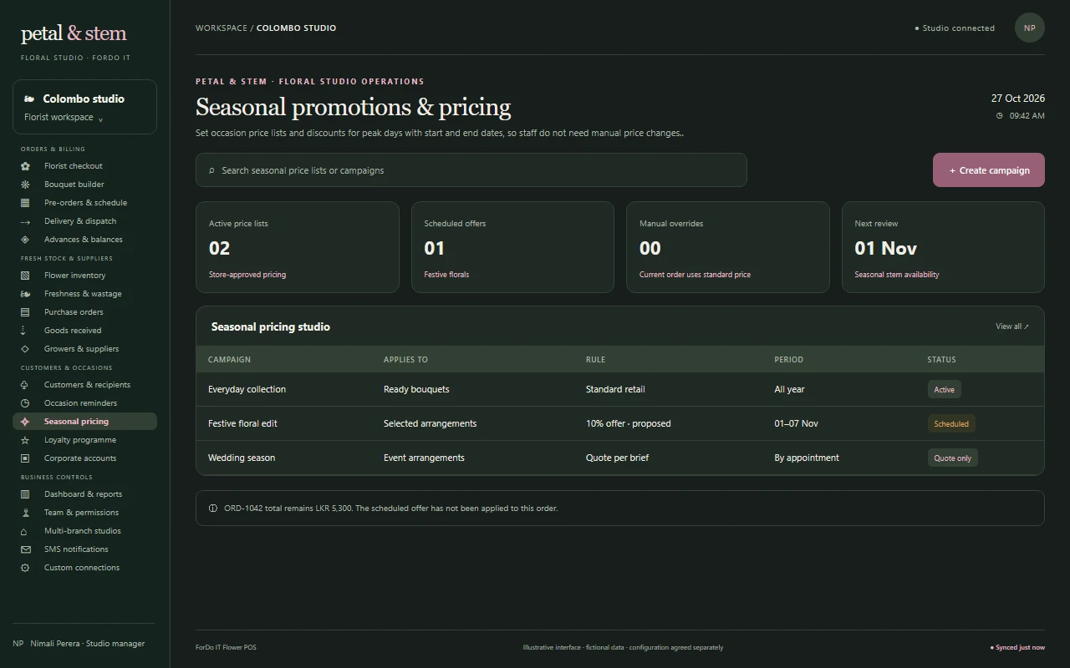Click the Scheduled status badge

coord(951,423)
